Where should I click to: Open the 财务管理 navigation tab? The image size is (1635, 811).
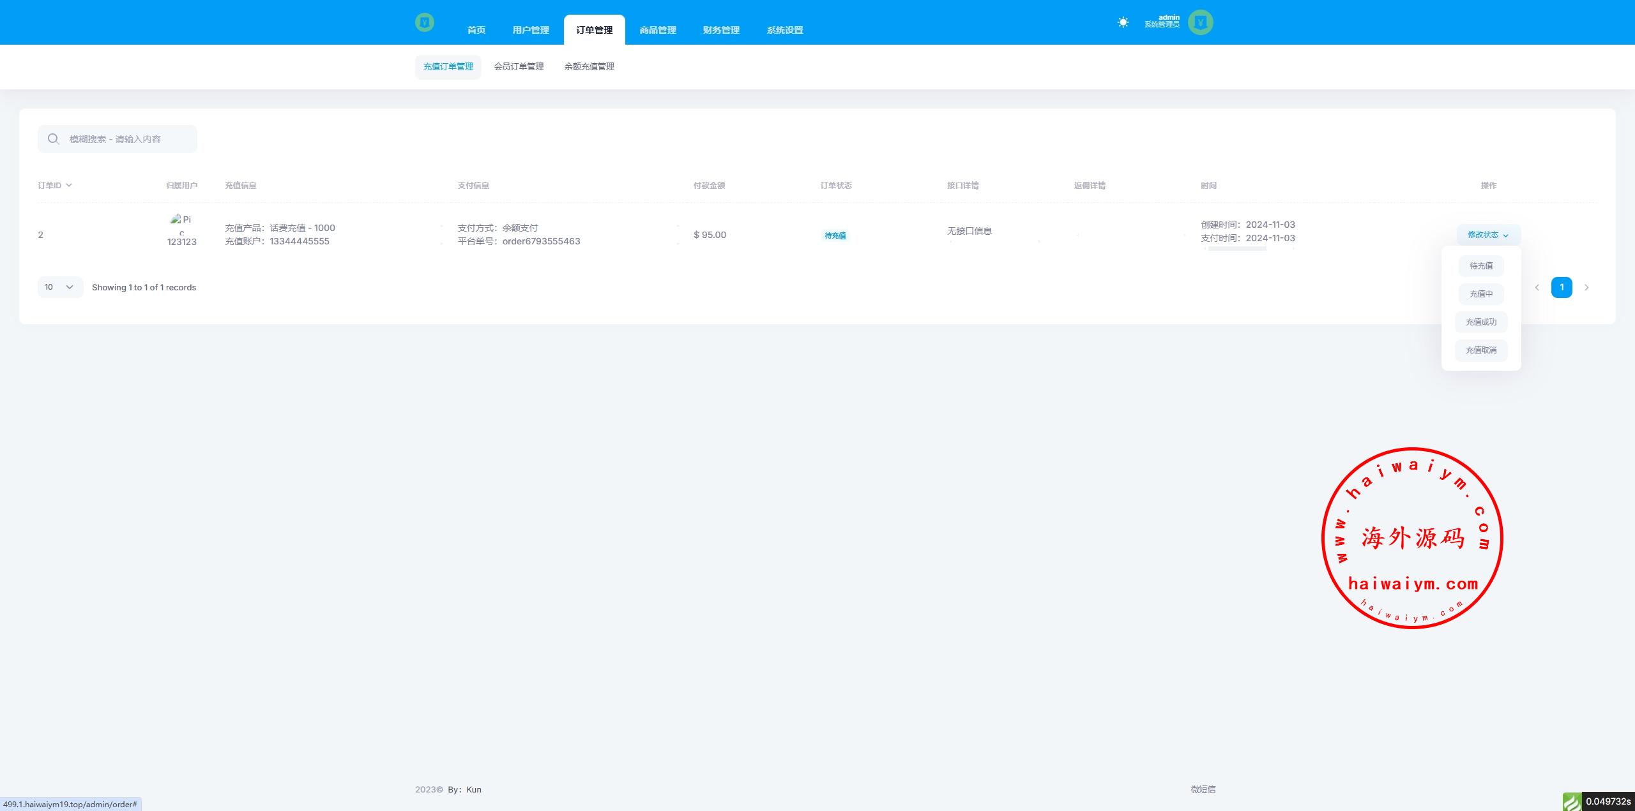721,30
